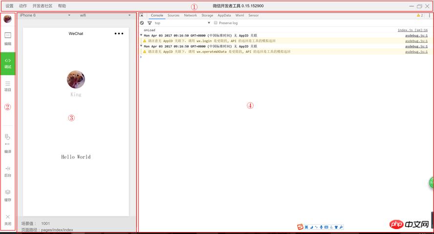Collapse the first AppID log message triangle
434x234 pixels.
tap(141, 36)
